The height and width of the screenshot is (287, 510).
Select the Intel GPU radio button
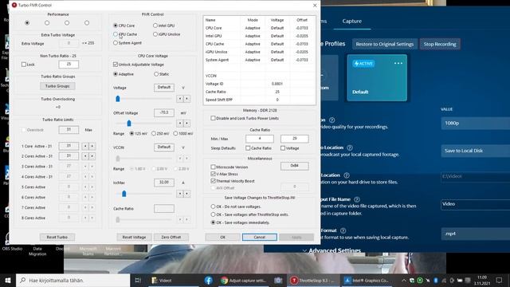pos(155,25)
